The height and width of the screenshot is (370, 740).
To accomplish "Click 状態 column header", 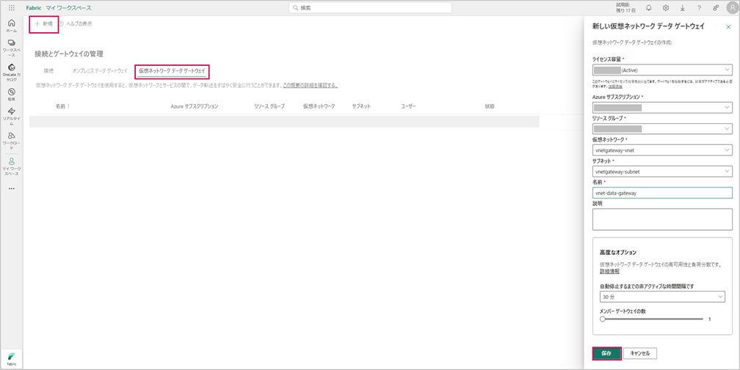I will click(490, 106).
